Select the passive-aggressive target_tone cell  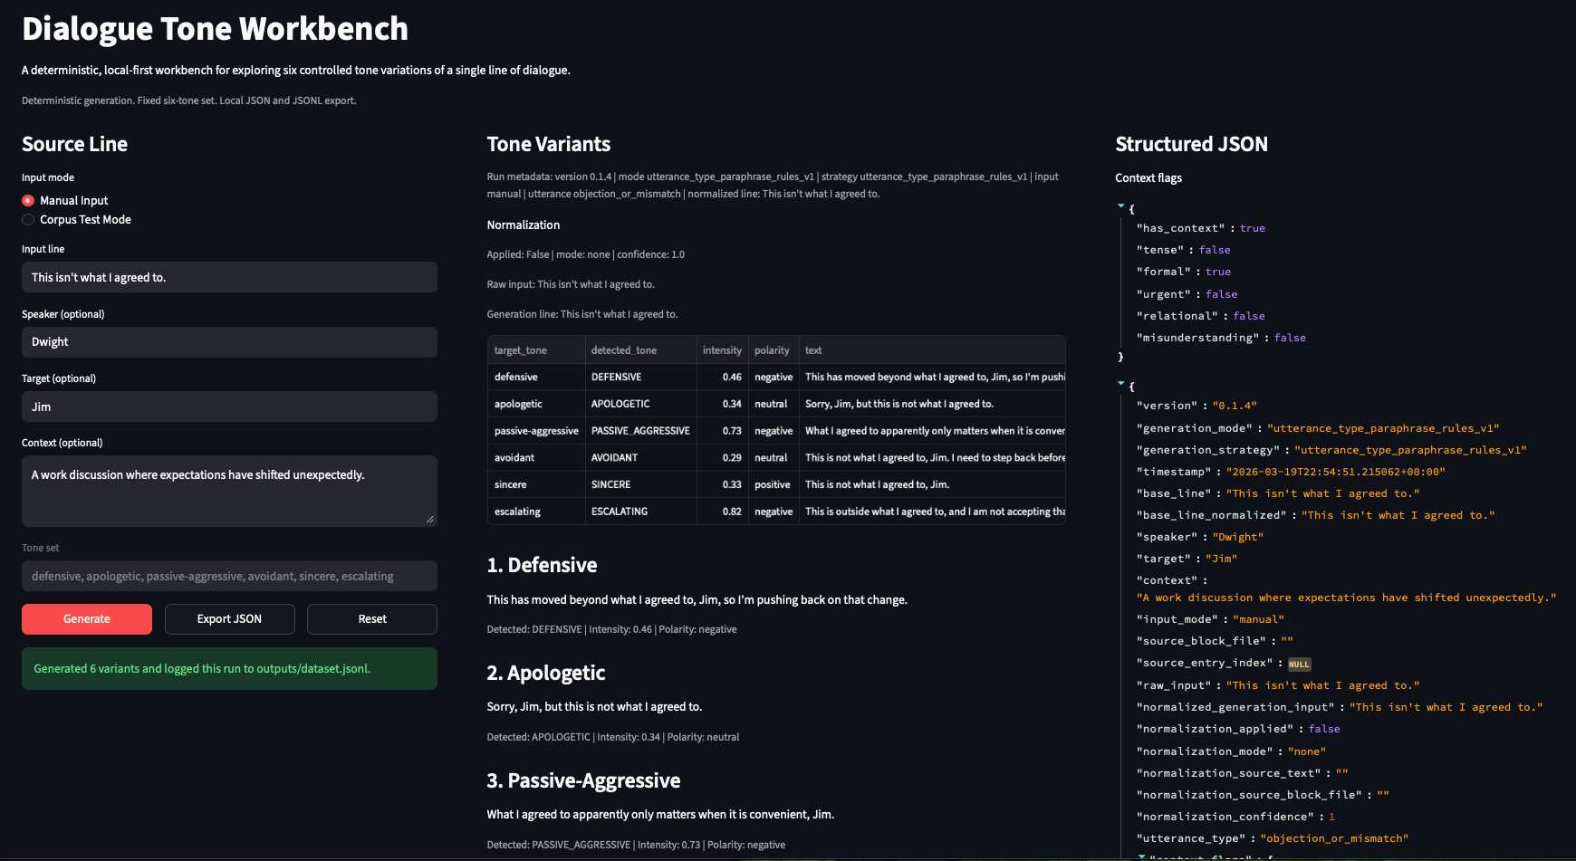[x=536, y=431]
